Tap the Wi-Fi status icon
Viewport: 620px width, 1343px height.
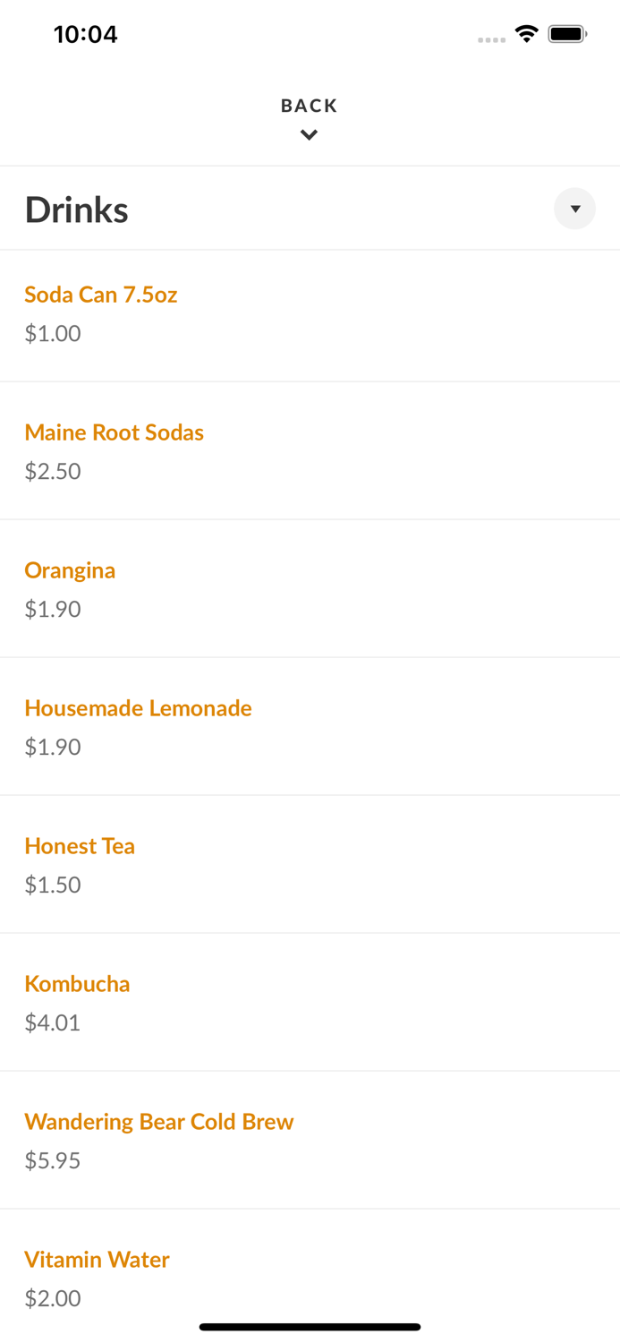coord(527,32)
